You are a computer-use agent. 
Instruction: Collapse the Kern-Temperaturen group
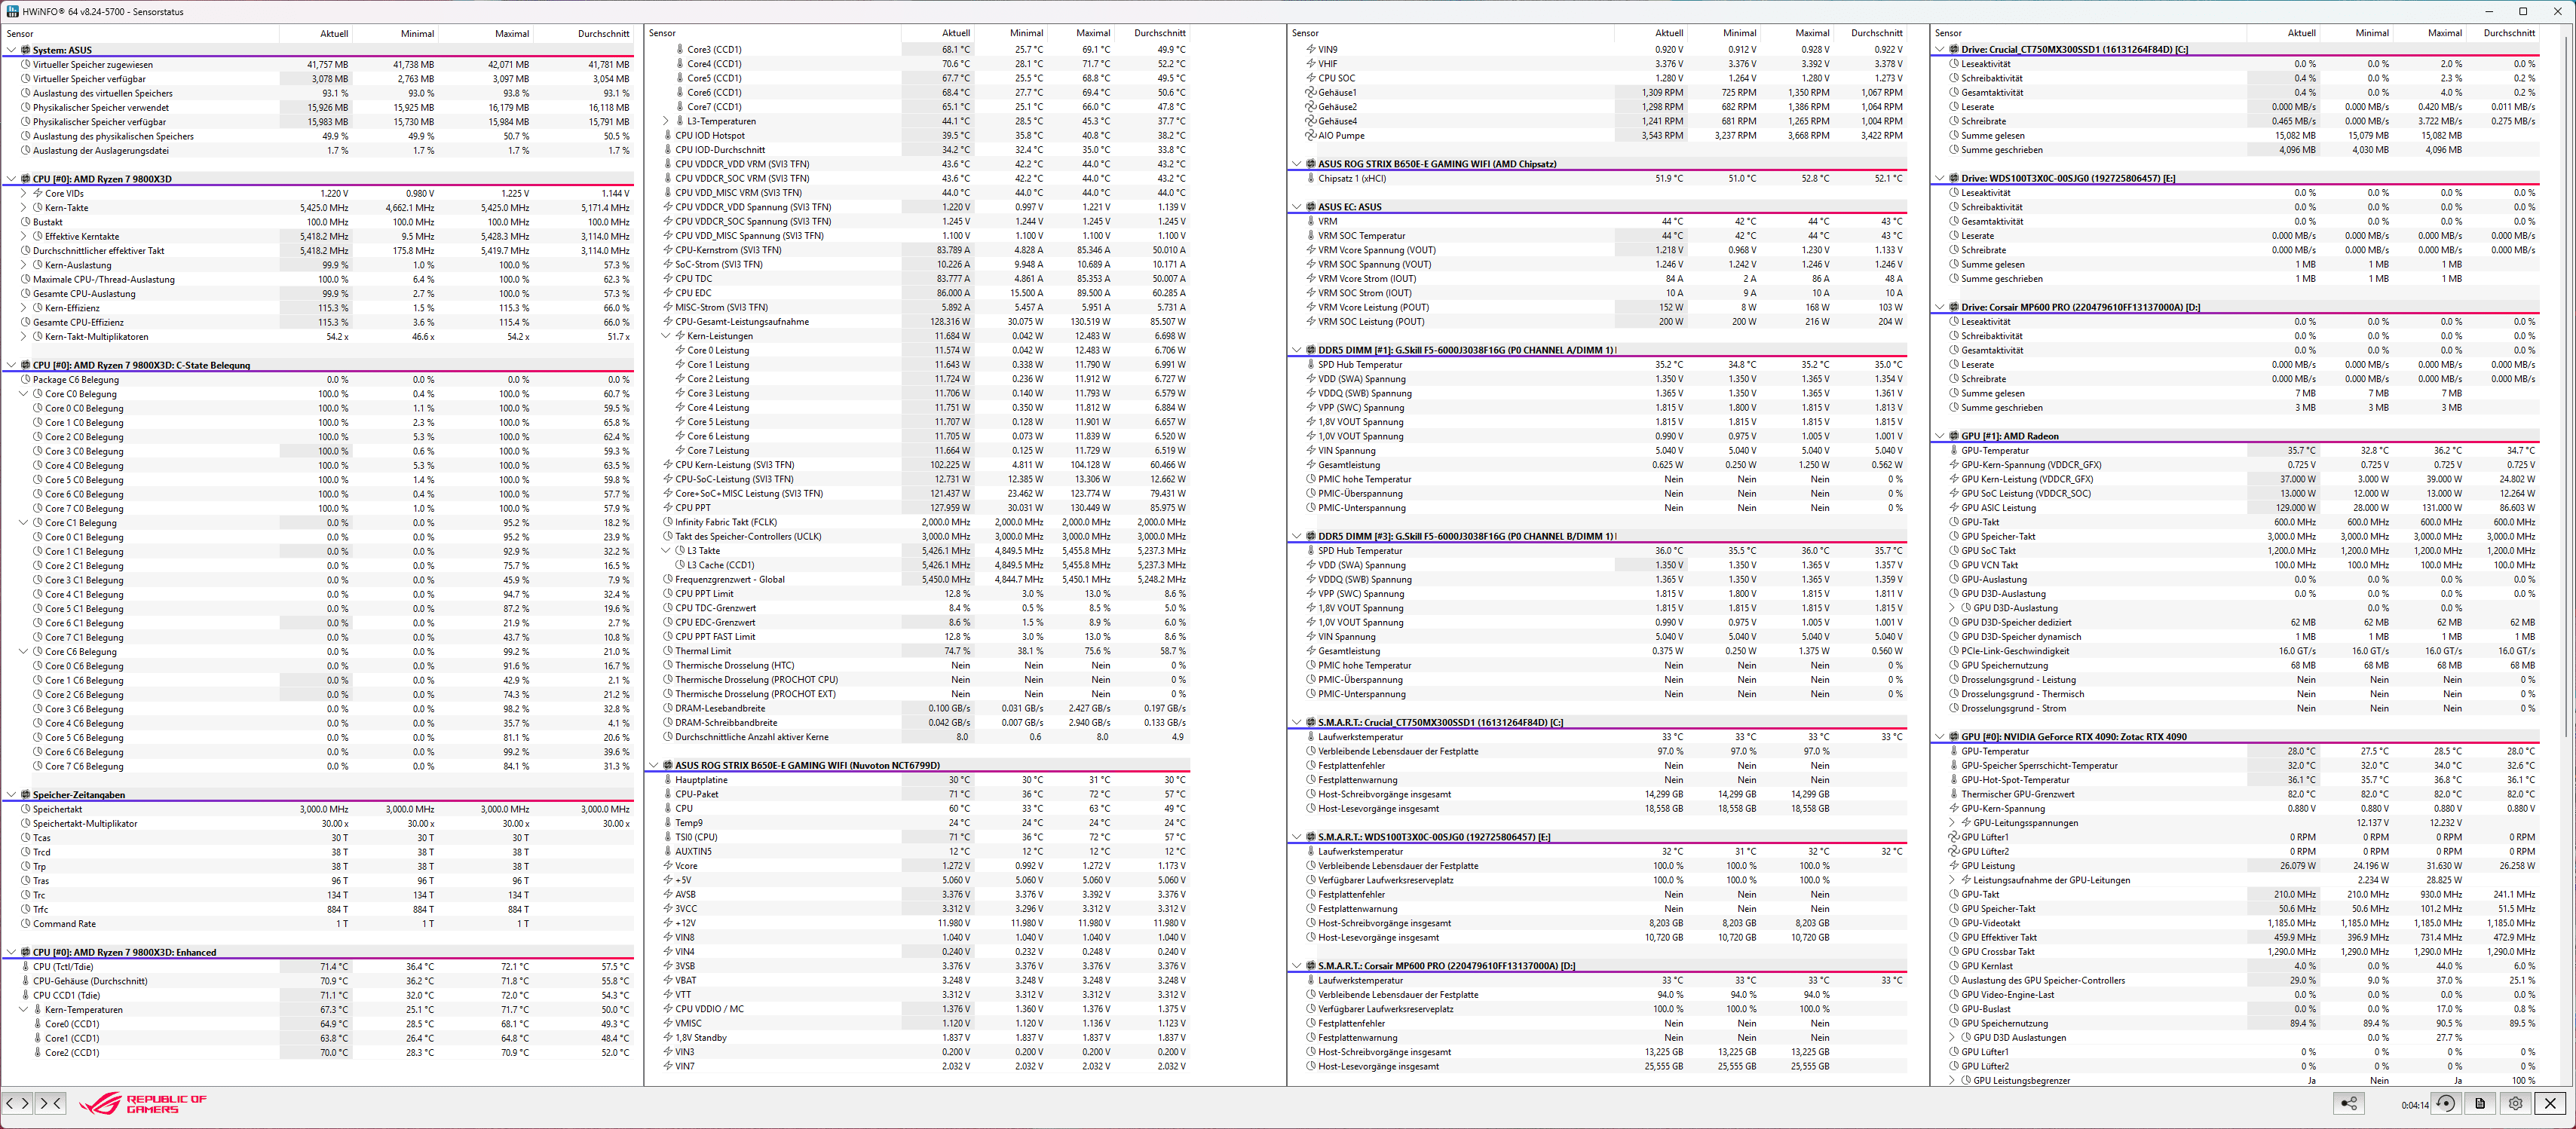[x=24, y=1010]
